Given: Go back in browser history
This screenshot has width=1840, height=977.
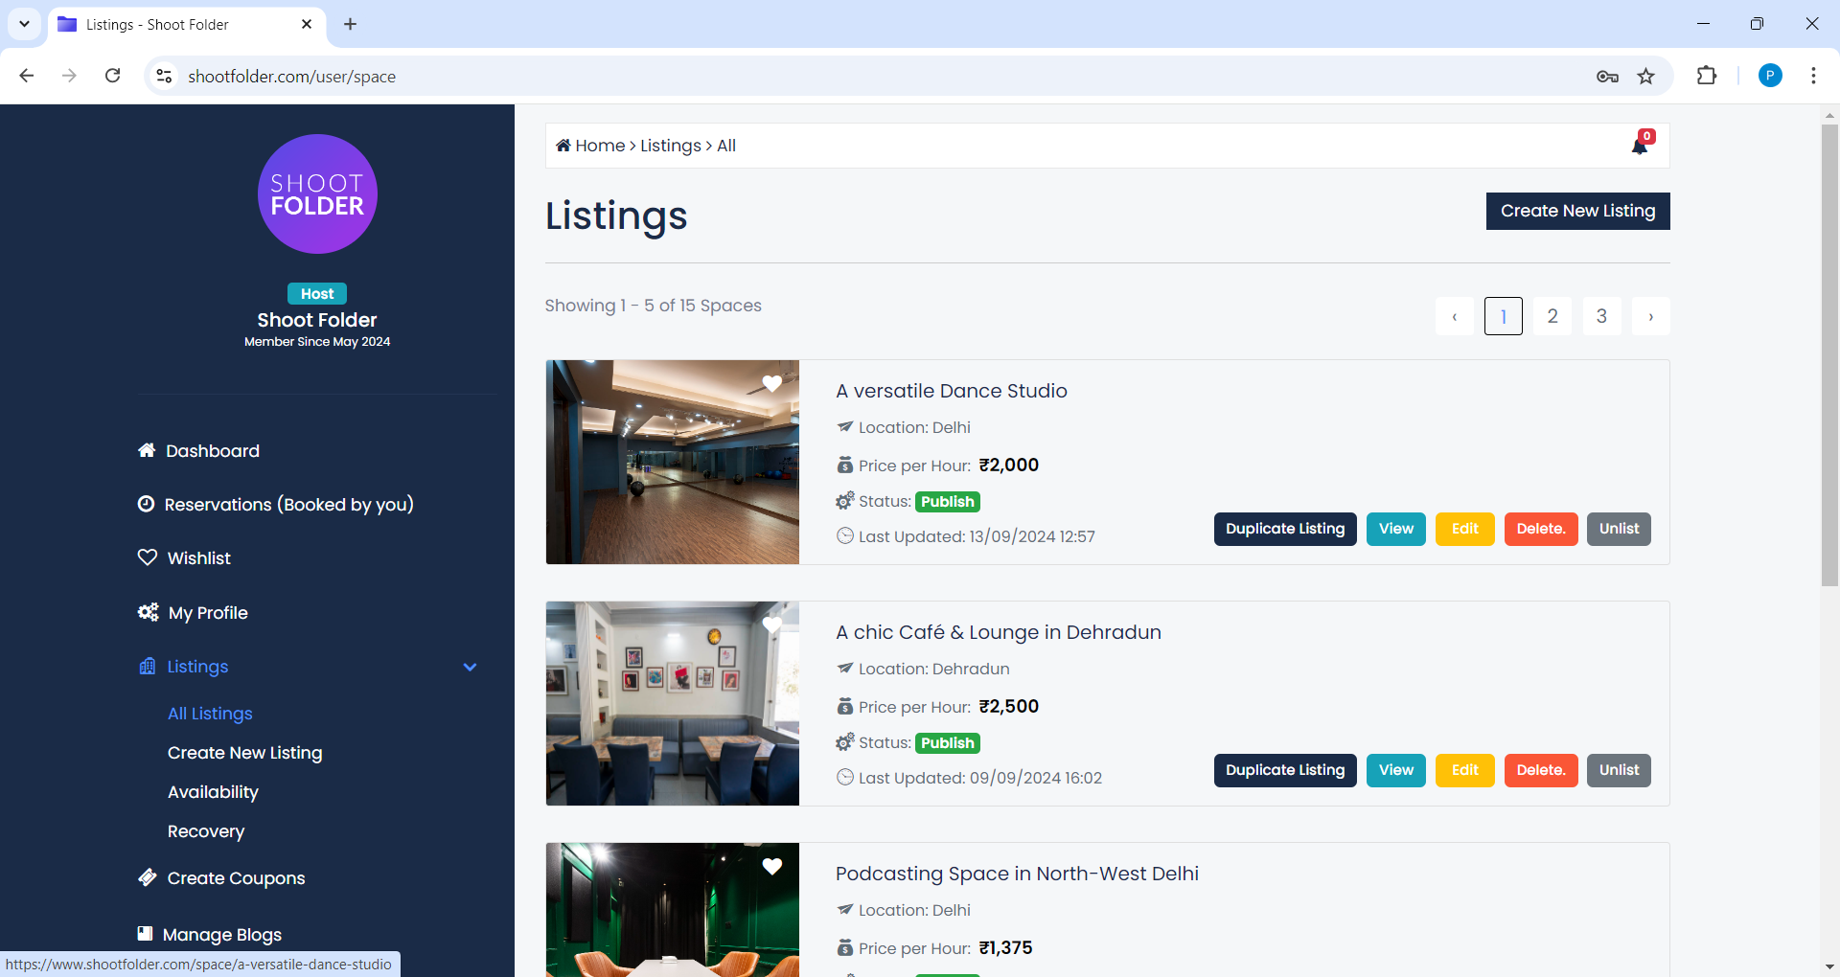Looking at the screenshot, I should click(x=27, y=76).
